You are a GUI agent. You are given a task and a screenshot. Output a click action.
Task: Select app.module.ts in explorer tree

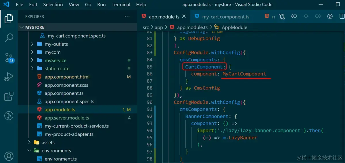(77, 110)
